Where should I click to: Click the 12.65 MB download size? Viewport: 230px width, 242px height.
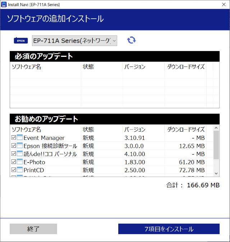(x=192, y=146)
